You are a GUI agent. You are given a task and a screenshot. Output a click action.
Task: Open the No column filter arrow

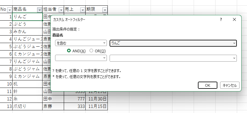pos(10,10)
